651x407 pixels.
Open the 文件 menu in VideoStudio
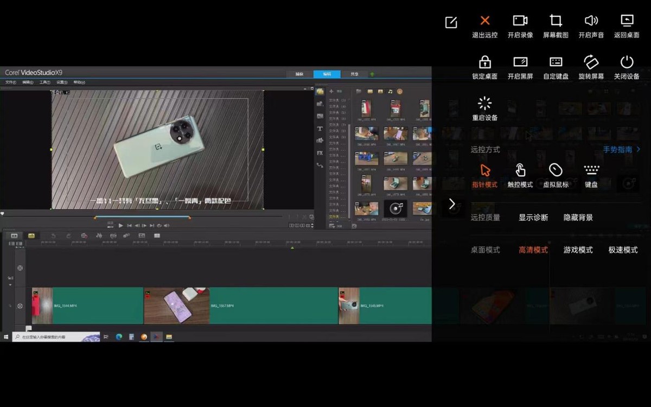pyautogui.click(x=10, y=82)
